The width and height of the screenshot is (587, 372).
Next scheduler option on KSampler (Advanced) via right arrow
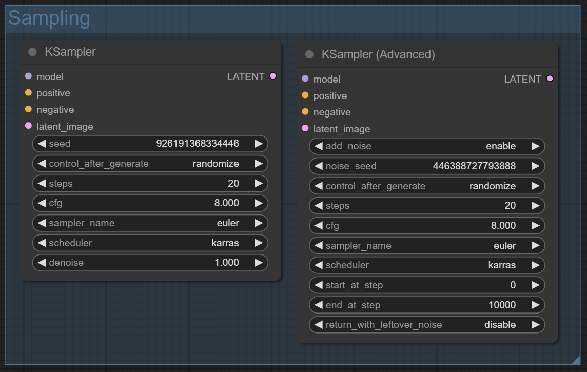[x=535, y=265]
